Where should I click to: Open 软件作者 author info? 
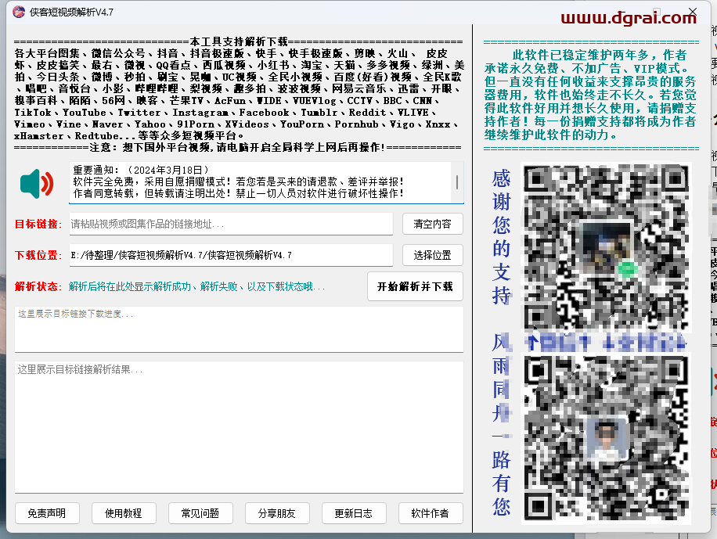pos(431,513)
